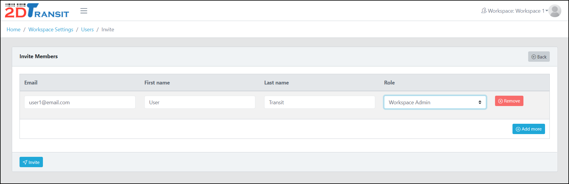Open the Users breadcrumb link
The image size is (569, 184).
tap(87, 30)
